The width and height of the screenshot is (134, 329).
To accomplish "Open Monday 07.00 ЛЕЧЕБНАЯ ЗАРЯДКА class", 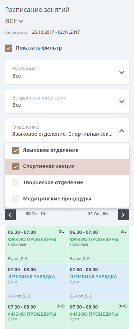I will pos(36,282).
